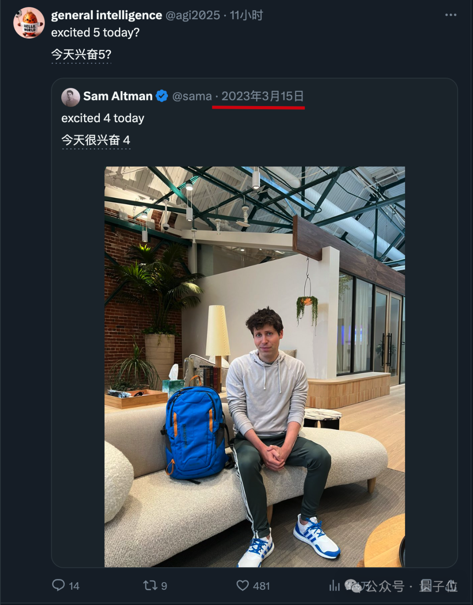Screen dimensions: 473x605
Task: Click Sam Altman's blue verified badge
Action: coord(162,96)
